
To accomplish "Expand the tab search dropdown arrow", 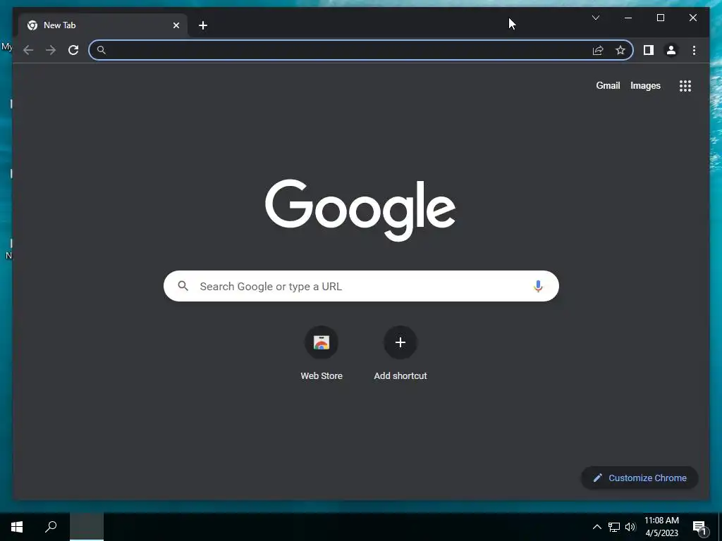I will pyautogui.click(x=595, y=18).
